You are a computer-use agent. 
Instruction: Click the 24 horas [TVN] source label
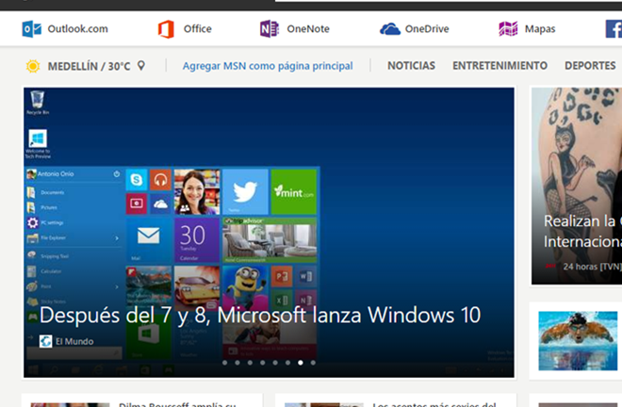click(592, 267)
